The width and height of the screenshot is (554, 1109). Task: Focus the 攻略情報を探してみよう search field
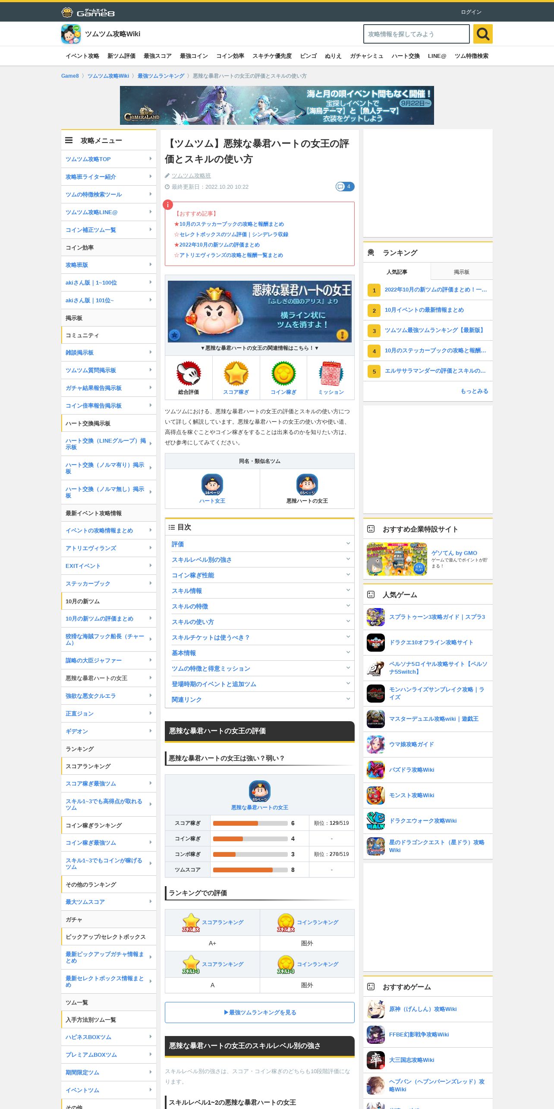pos(416,34)
